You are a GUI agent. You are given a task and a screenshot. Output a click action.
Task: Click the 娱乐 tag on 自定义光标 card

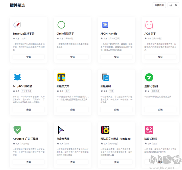coord(67,144)
